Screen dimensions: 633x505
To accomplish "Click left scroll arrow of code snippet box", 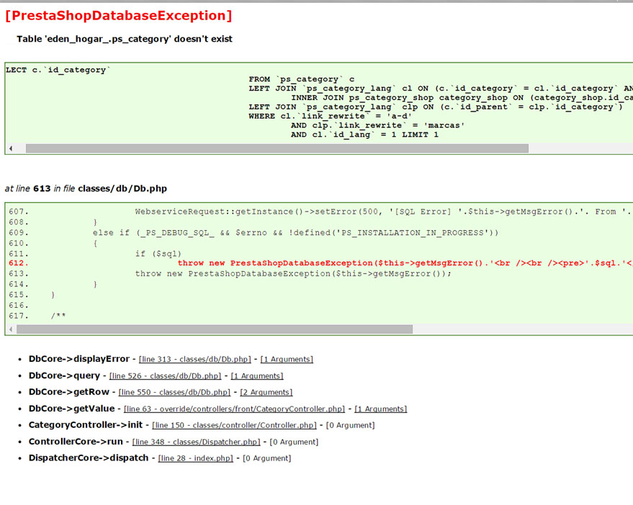I will click(x=11, y=329).
